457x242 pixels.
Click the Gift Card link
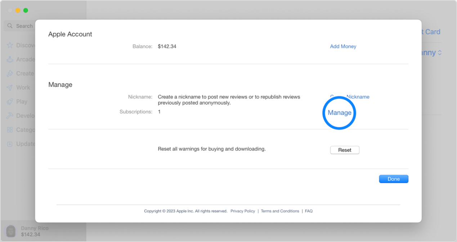(431, 32)
